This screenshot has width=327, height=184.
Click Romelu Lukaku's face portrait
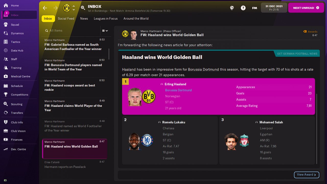(x=135, y=141)
